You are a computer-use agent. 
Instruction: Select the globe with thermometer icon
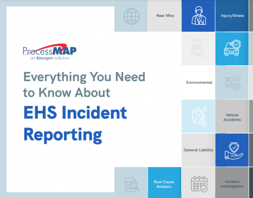tap(198, 116)
